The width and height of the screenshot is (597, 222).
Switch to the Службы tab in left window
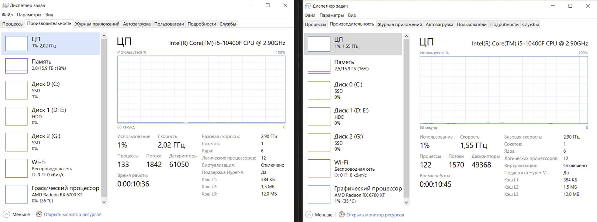click(x=228, y=24)
